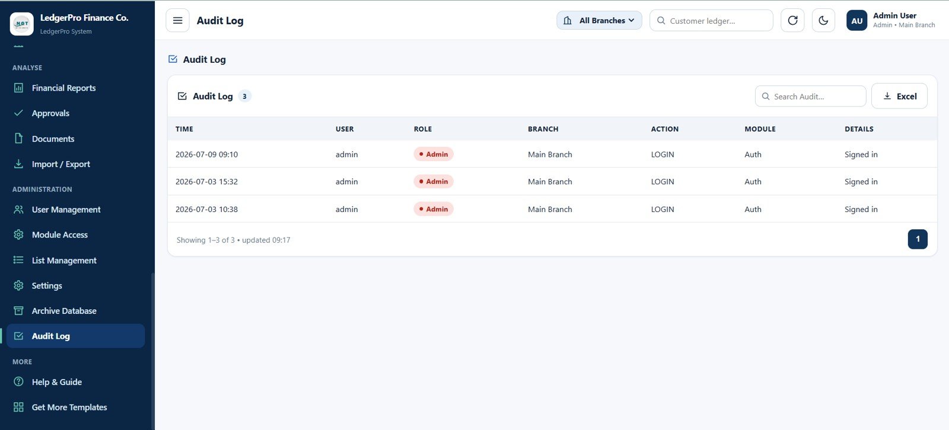
Task: Click Auth module in the 10:38 row
Action: 753,209
